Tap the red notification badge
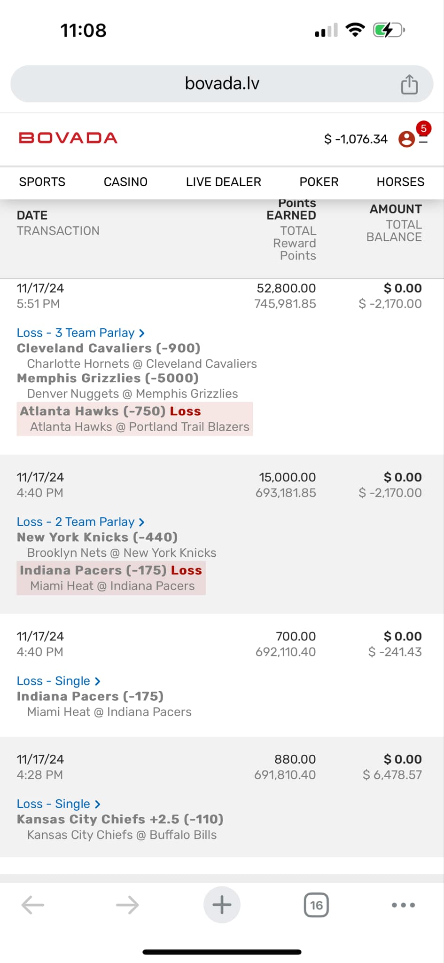 tap(424, 128)
